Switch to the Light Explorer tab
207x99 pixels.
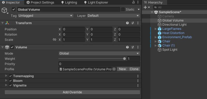(x=96, y=2)
